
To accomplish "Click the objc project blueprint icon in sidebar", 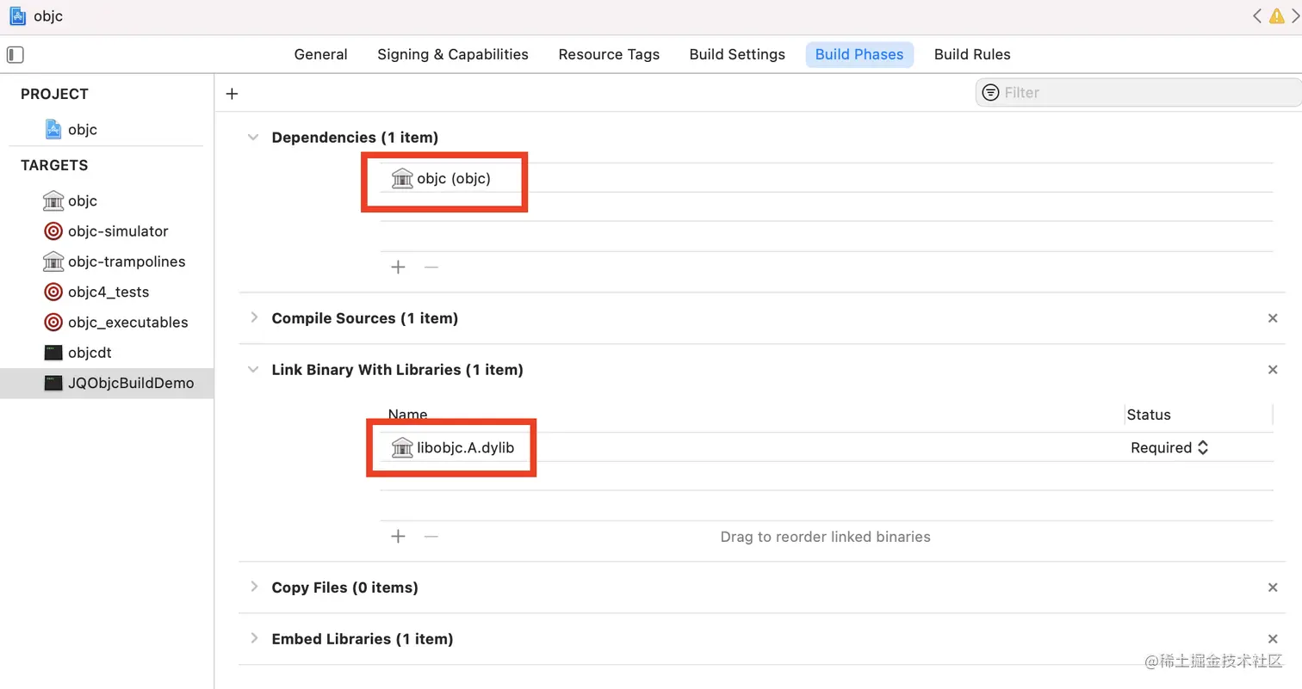I will click(x=53, y=129).
